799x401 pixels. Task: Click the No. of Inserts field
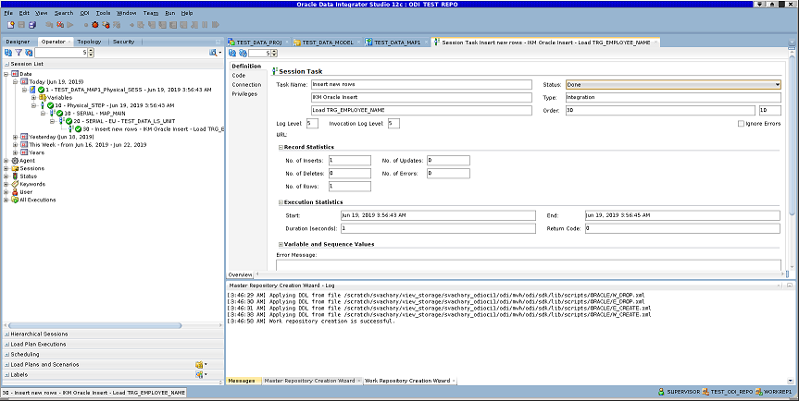[x=350, y=161]
